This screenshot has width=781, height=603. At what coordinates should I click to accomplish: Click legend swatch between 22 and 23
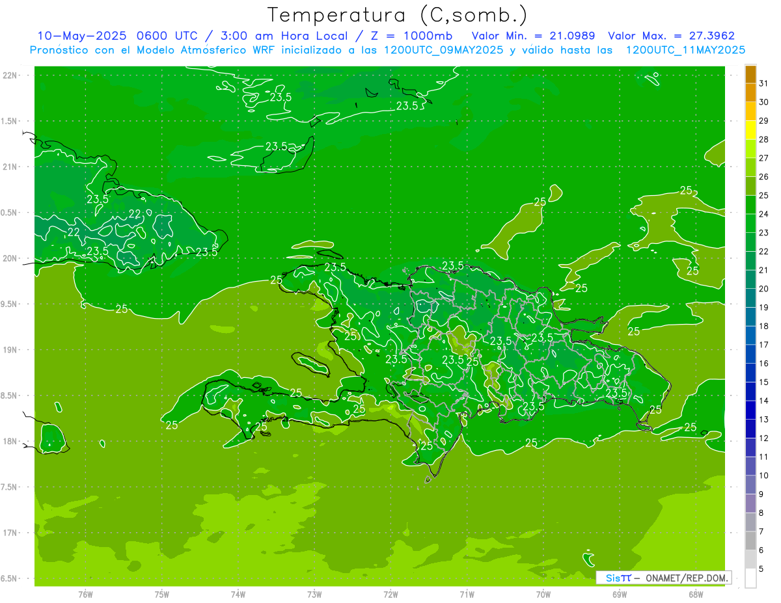pyautogui.click(x=750, y=242)
